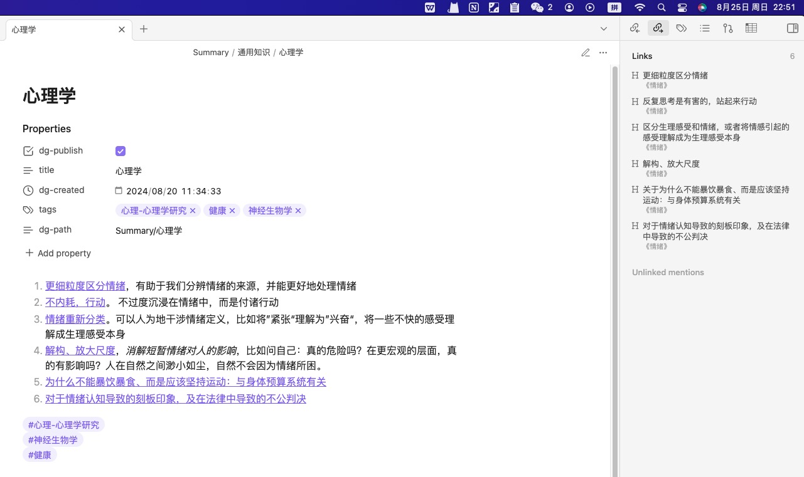Screen dimensions: 804x477
Task: Click the tags property icon
Action: tap(28, 210)
